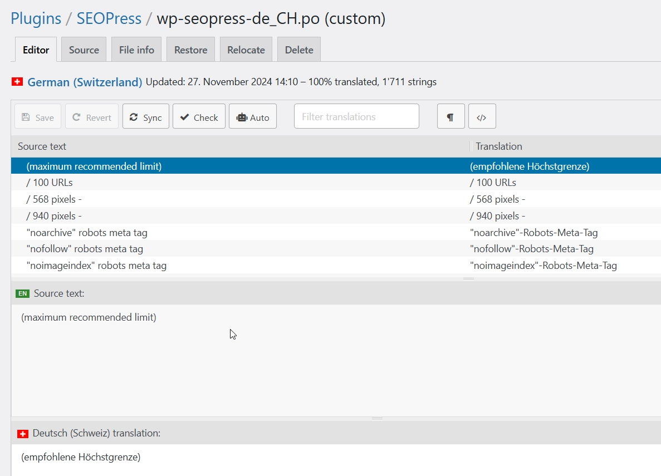Toggle code view button

482,117
